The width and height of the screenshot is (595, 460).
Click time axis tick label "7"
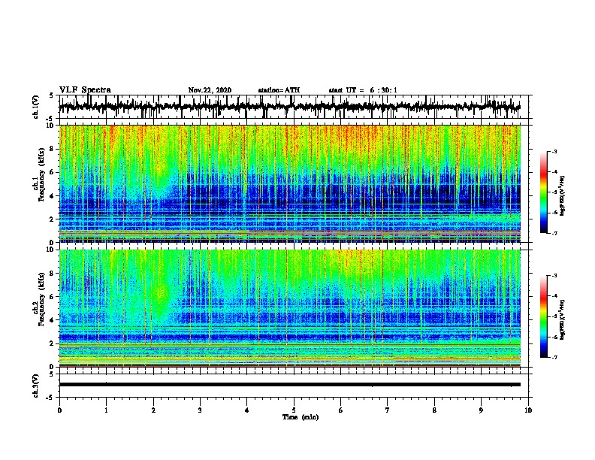388,410
